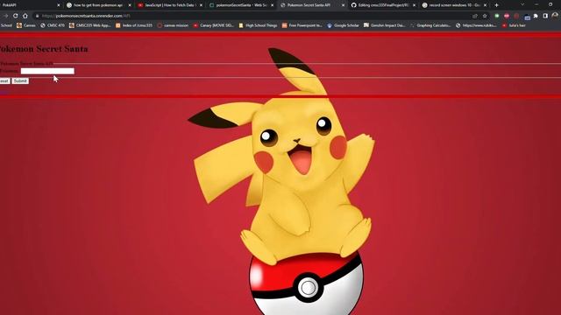Open the blue extension with badge
The width and height of the screenshot is (561, 315).
point(527,17)
